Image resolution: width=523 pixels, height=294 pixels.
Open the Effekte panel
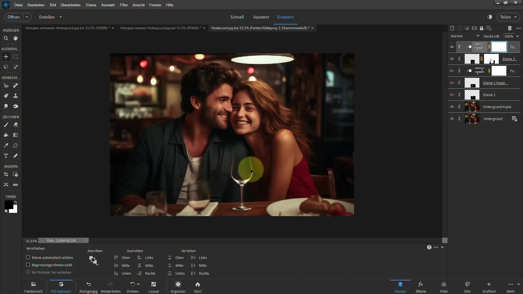(421, 287)
